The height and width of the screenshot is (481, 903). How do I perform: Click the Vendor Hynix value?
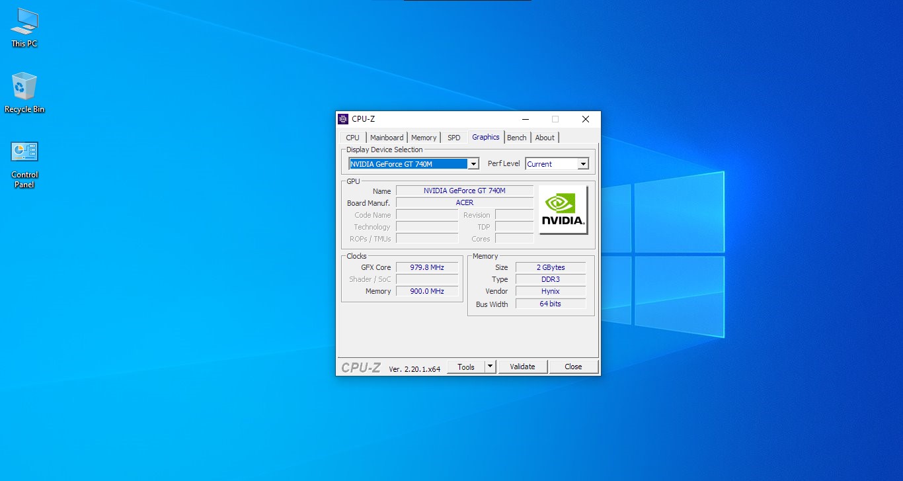pos(551,291)
